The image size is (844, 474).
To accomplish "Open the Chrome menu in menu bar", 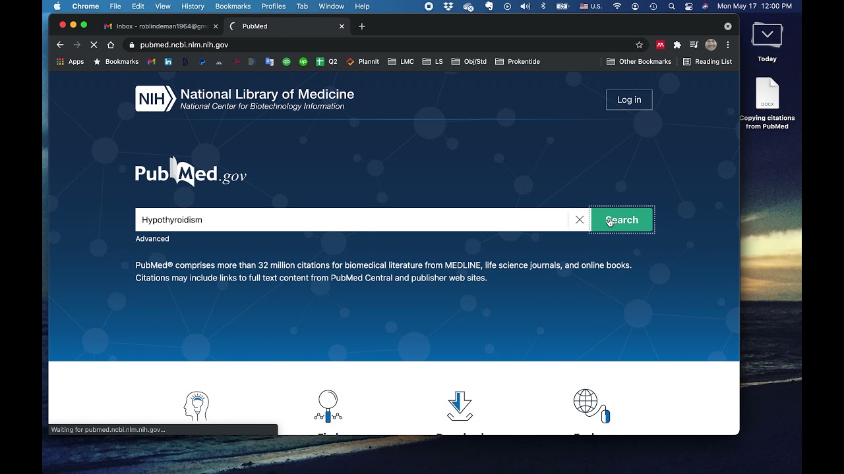I will [x=86, y=6].
